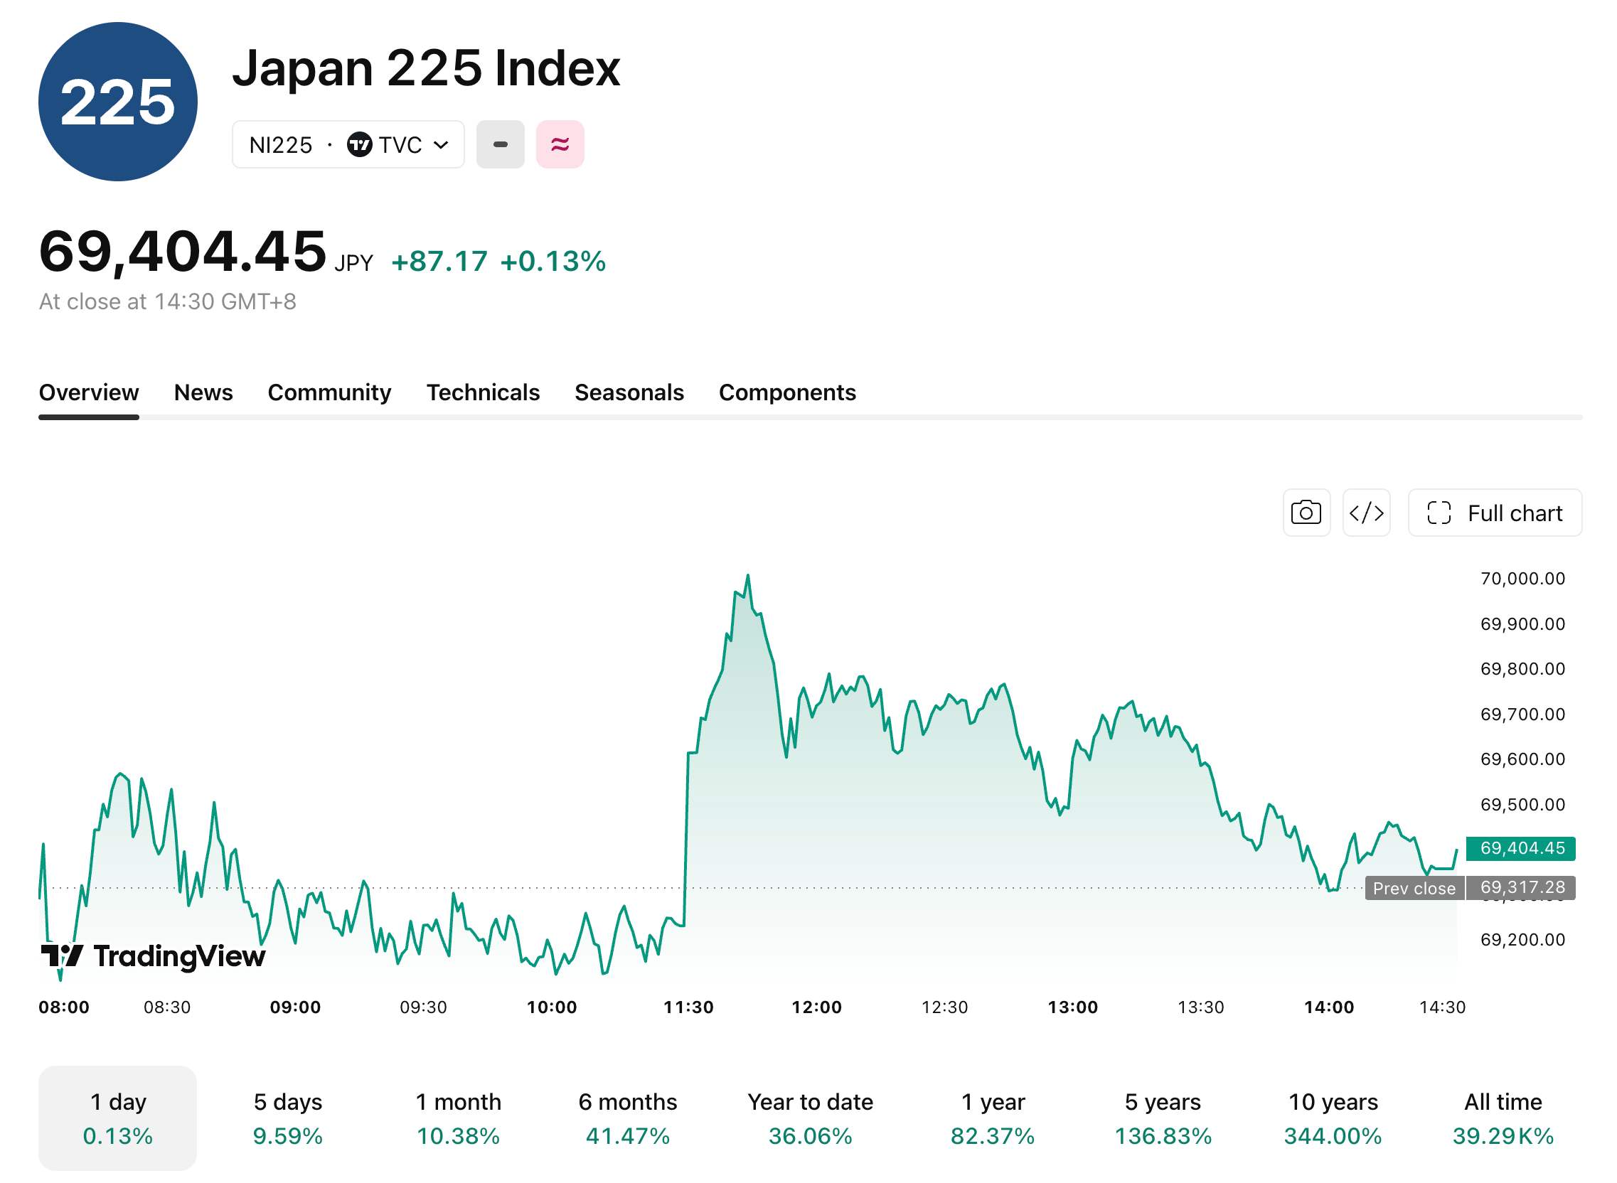The image size is (1617, 1183).
Task: Click the 69,600.00 price axis label
Action: click(1523, 759)
